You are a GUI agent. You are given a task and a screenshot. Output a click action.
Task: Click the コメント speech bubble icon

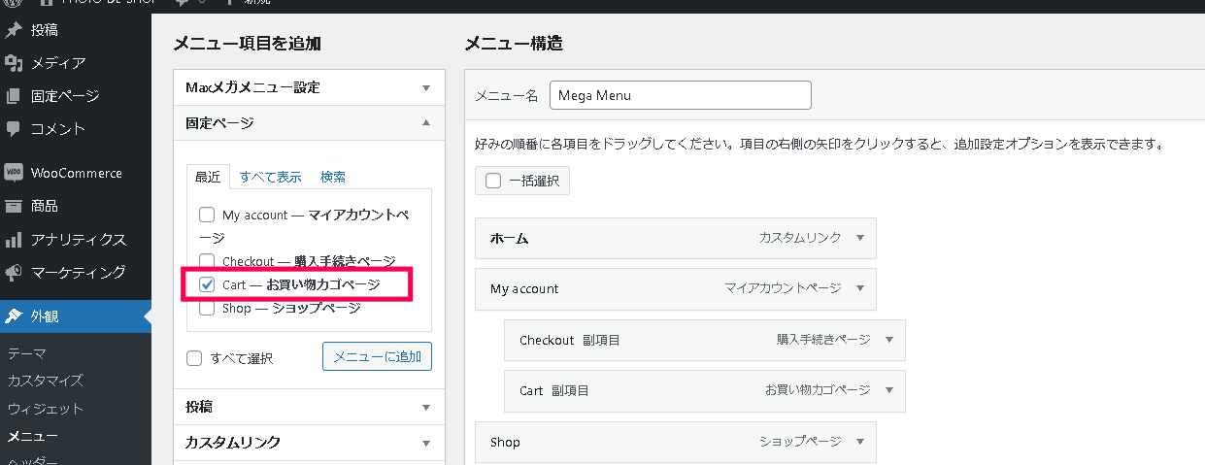[x=14, y=128]
